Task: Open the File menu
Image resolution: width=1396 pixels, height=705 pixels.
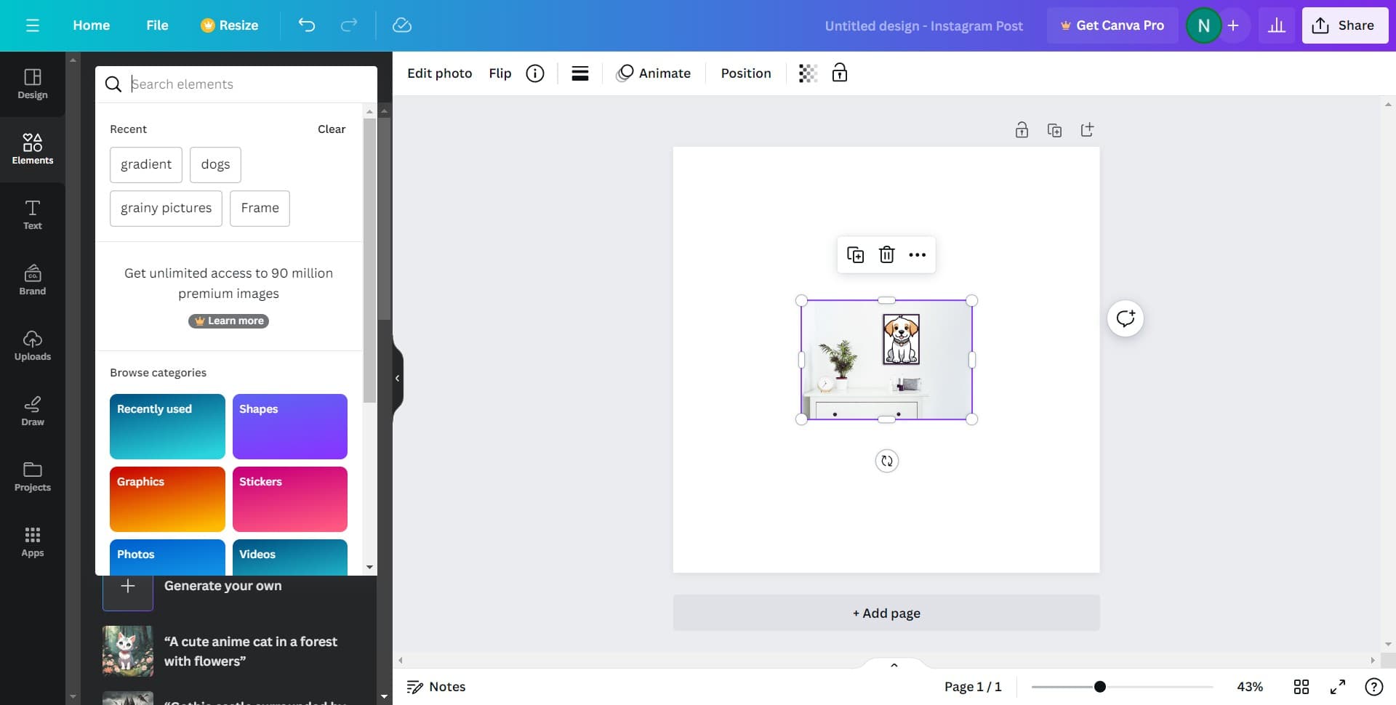Action: tap(157, 25)
